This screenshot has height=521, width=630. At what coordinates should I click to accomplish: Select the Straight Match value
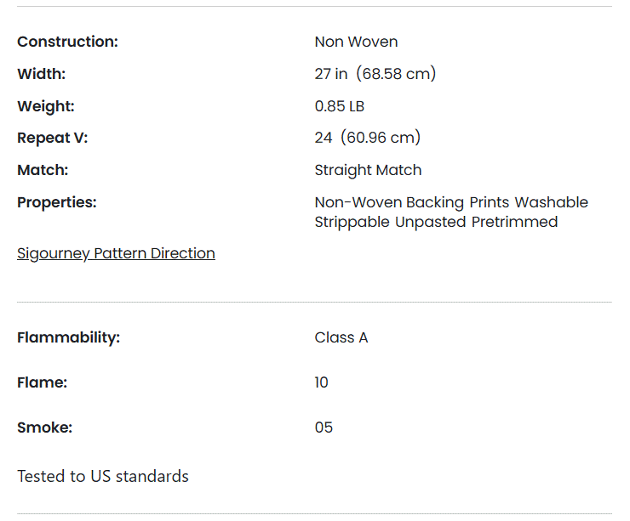click(x=368, y=171)
